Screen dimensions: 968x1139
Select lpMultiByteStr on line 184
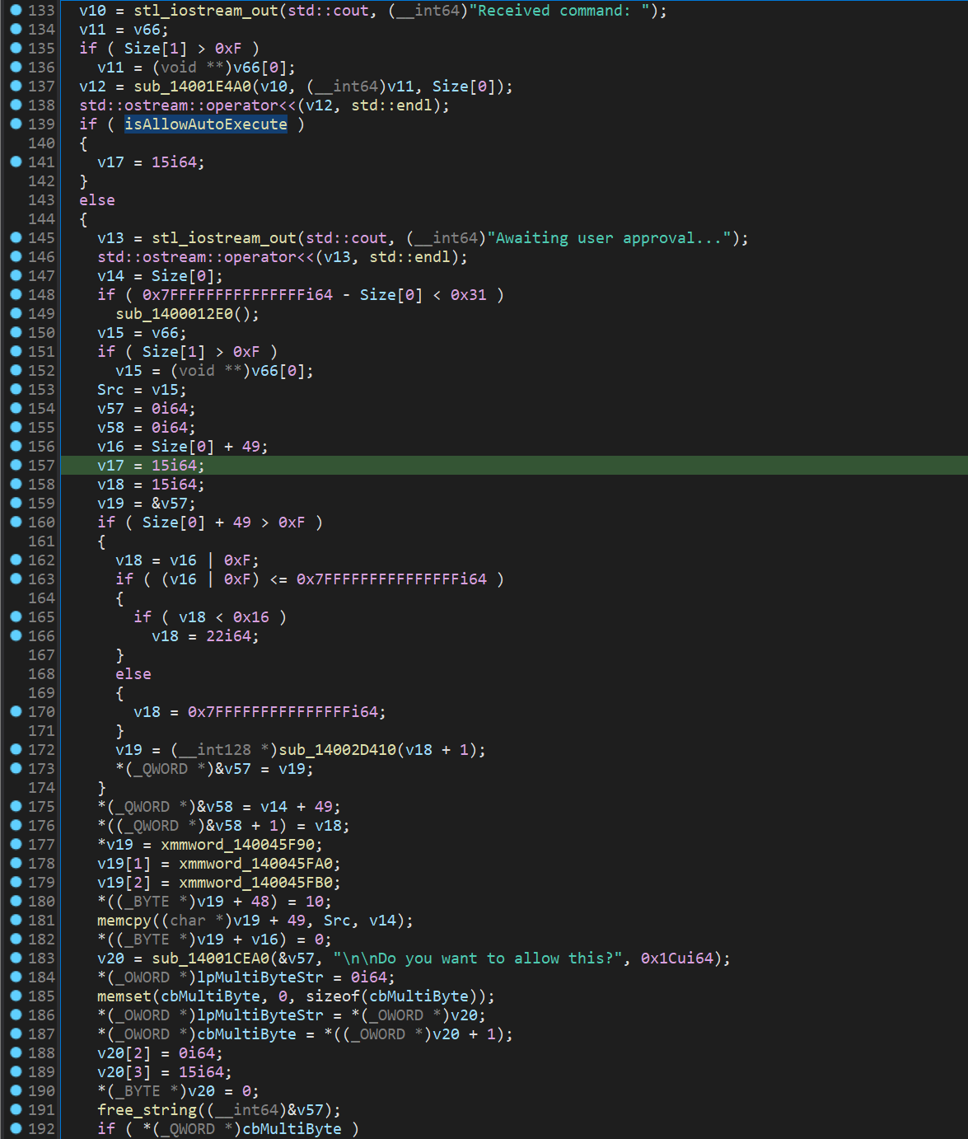(260, 977)
